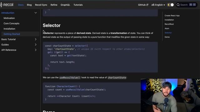Click the useRecoilValue() inline code
200x112 pixels.
[x=70, y=77]
